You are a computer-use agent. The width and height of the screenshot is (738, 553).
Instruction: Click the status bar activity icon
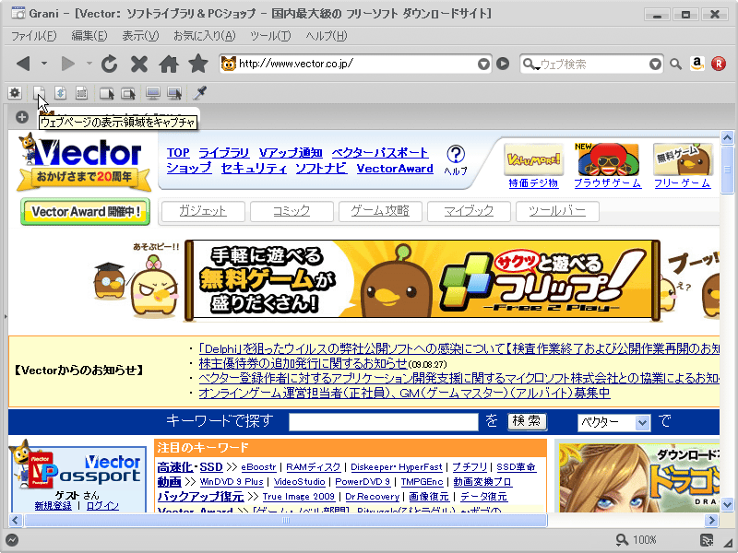pyautogui.click(x=12, y=540)
